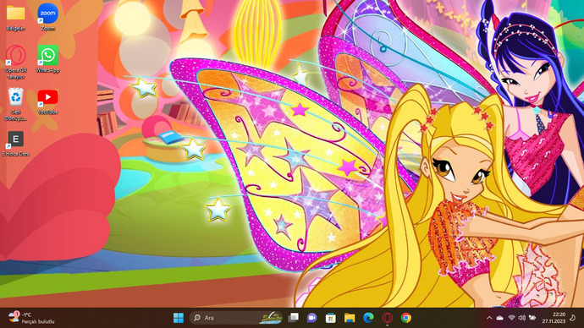Launch Microsoft Edge from the taskbar
Viewport: 584px width, 328px height.
tap(368, 318)
